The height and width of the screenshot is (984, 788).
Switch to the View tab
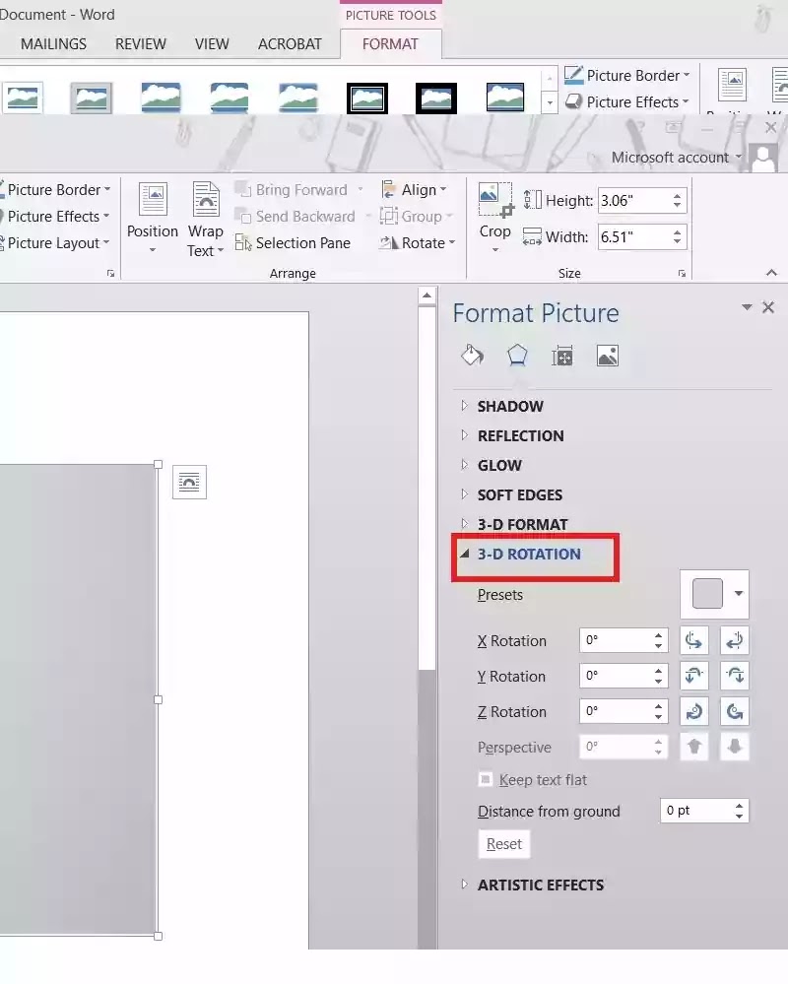(212, 44)
